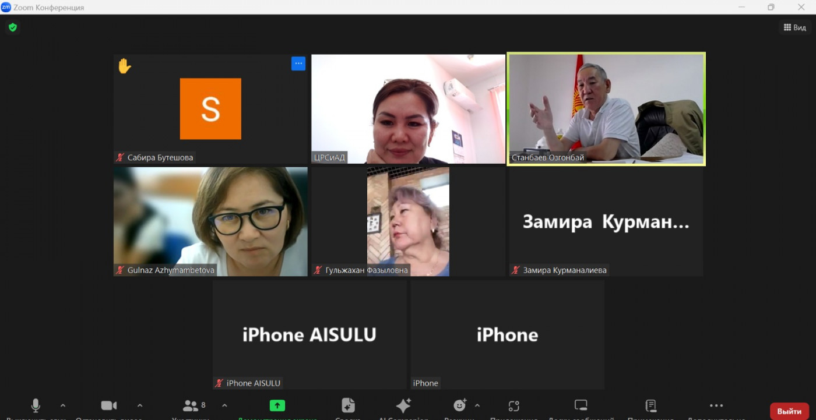Expand the participants options arrow
This screenshot has width=816, height=420.
click(x=224, y=405)
